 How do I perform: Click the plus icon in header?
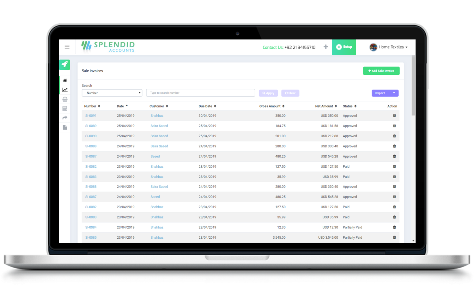326,47
